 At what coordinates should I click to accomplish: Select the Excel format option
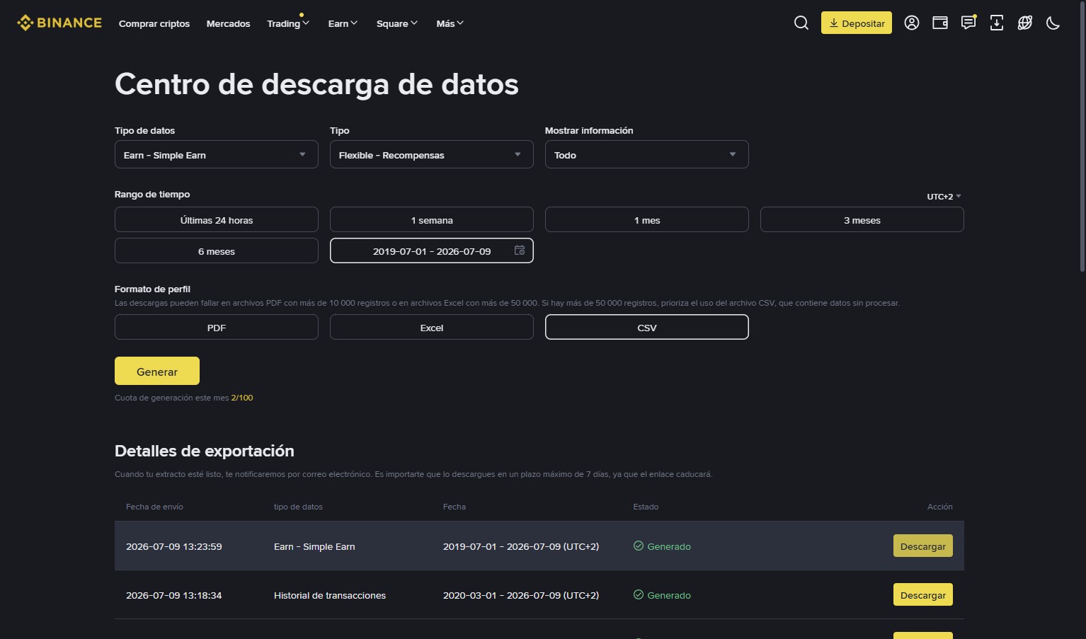coord(432,328)
